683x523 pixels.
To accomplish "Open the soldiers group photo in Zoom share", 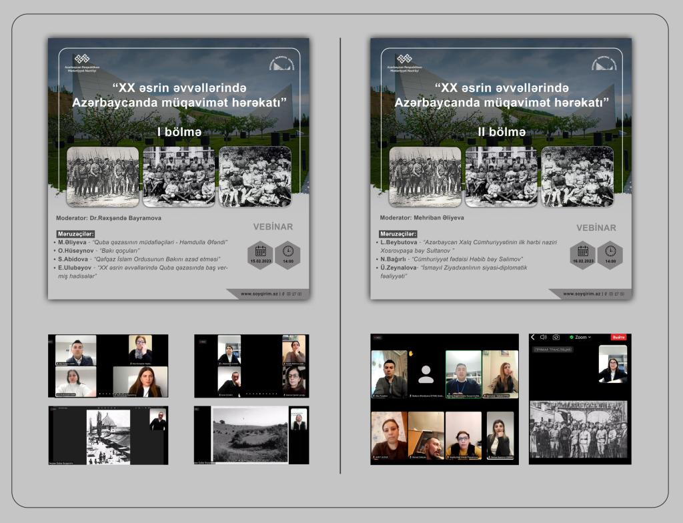I will pos(578,430).
